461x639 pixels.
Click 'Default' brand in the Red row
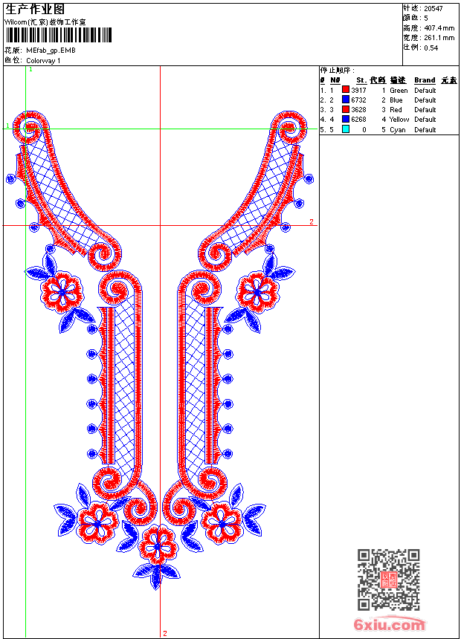[425, 110]
